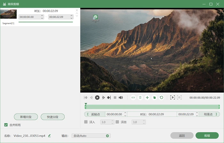Viewport: 224px width, 143px height.
Task: Click the green 剪辑 button
Action: tap(207, 136)
